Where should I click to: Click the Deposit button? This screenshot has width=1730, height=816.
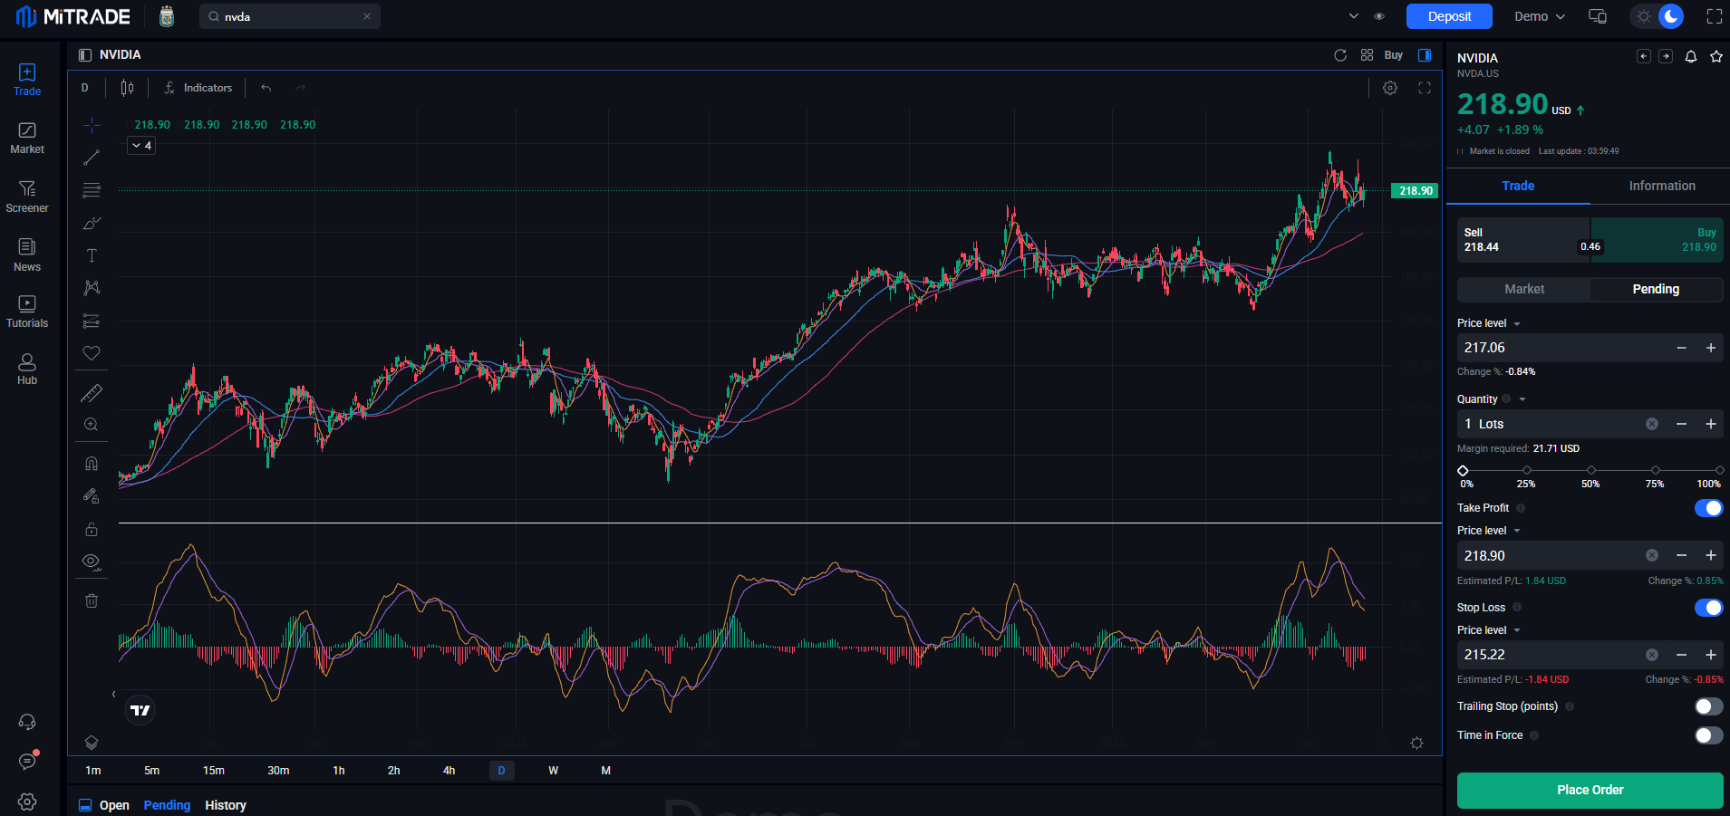coord(1449,16)
